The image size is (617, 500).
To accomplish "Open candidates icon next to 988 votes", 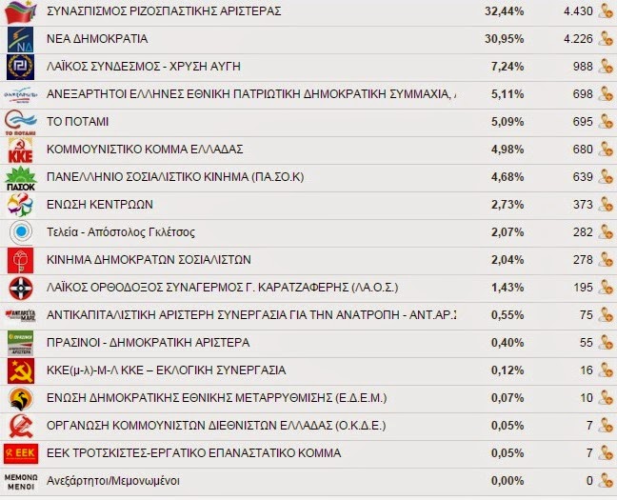I will (x=606, y=66).
